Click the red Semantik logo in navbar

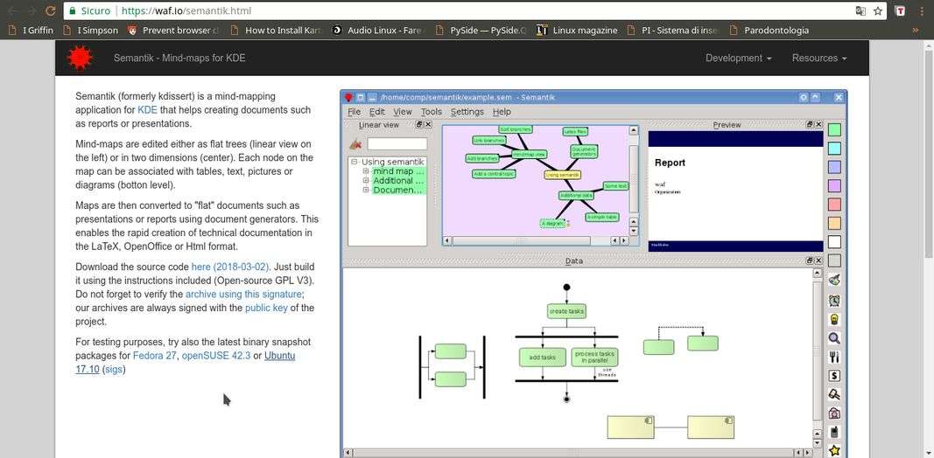(80, 58)
